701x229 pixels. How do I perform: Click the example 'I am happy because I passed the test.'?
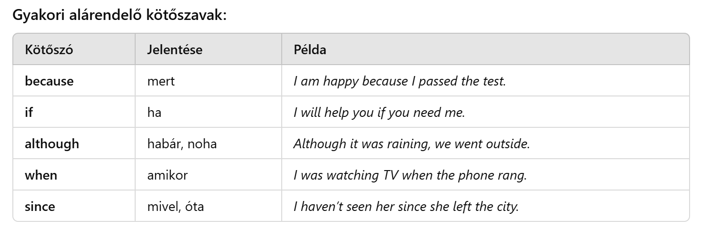click(399, 81)
